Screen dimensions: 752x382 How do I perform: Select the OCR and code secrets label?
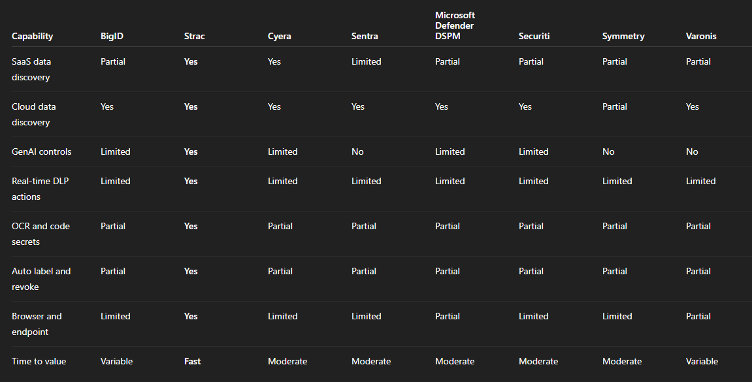[41, 234]
